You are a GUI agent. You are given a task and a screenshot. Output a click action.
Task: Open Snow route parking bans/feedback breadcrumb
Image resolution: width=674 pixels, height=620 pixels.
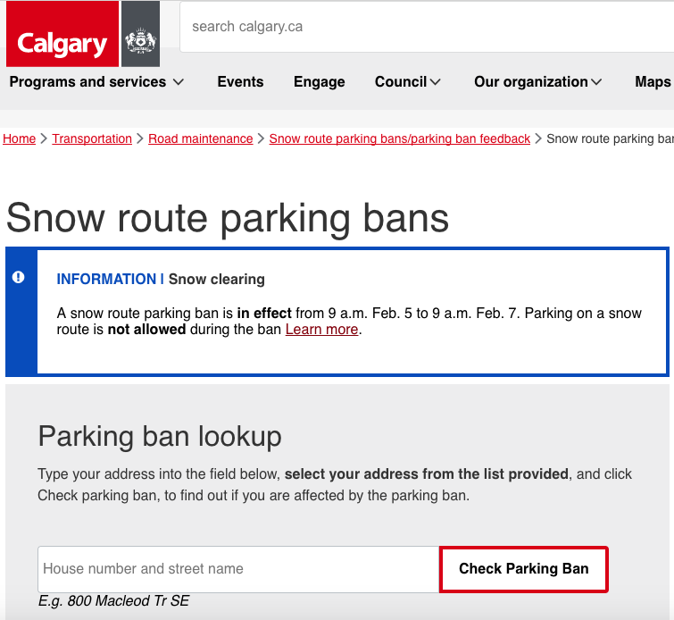(400, 138)
